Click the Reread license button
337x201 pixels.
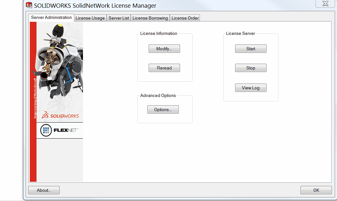(164, 68)
